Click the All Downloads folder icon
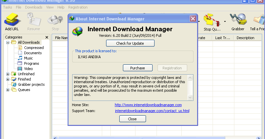Viewport: 265px width, 139px height. tap(14, 42)
